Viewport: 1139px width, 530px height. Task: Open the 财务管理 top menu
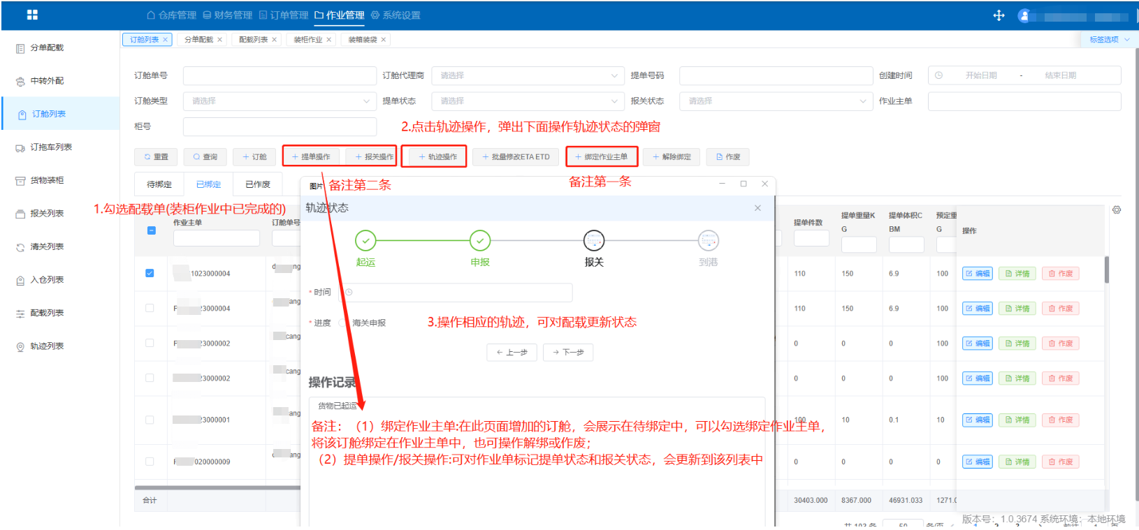pyautogui.click(x=227, y=15)
